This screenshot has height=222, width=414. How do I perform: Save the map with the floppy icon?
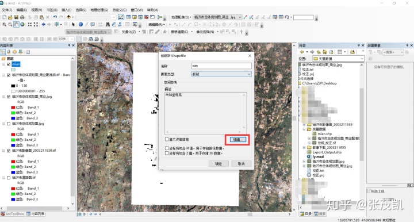(x=16, y=17)
